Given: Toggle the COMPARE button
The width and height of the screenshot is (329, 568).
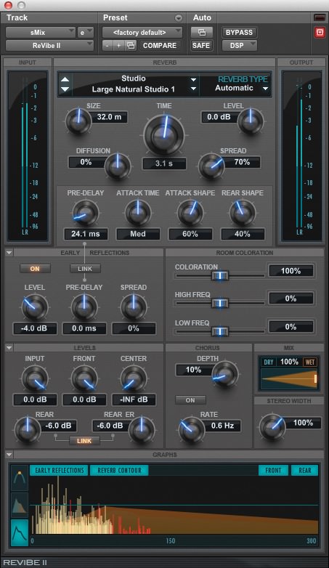Looking at the screenshot, I should (x=160, y=46).
